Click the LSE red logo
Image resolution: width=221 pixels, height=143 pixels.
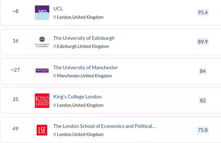pyautogui.click(x=42, y=130)
